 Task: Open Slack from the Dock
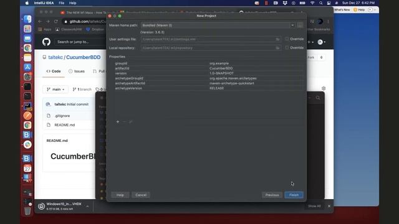point(27,144)
